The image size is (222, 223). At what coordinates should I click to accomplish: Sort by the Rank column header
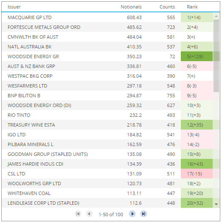(192, 7)
